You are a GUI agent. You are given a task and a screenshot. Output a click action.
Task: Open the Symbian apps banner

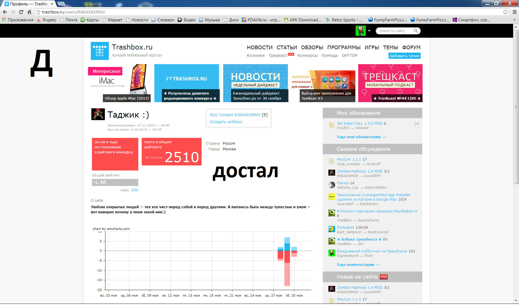click(x=323, y=86)
